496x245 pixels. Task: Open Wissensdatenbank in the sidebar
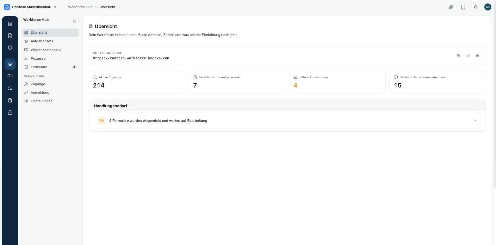pyautogui.click(x=50, y=50)
